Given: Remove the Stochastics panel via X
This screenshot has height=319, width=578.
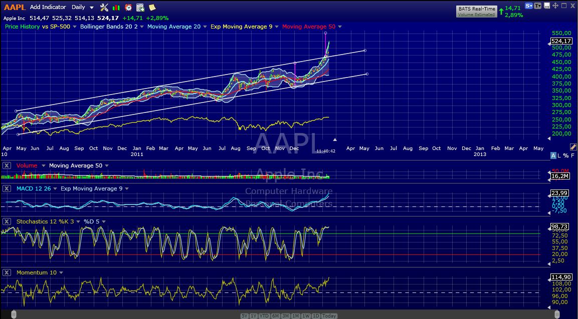Looking at the screenshot, I should 7,221.
